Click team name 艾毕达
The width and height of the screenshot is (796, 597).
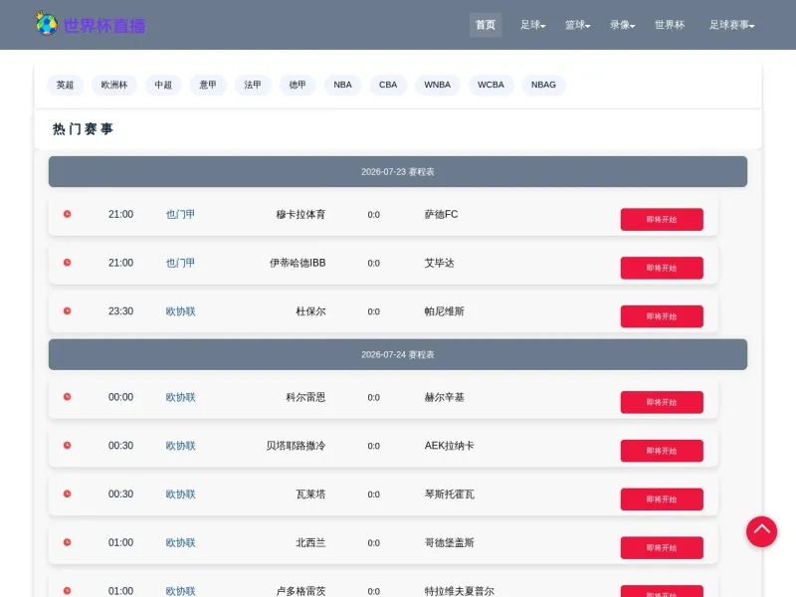(439, 263)
